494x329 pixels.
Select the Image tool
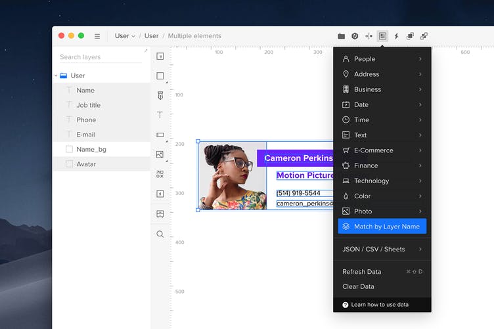pyautogui.click(x=160, y=154)
